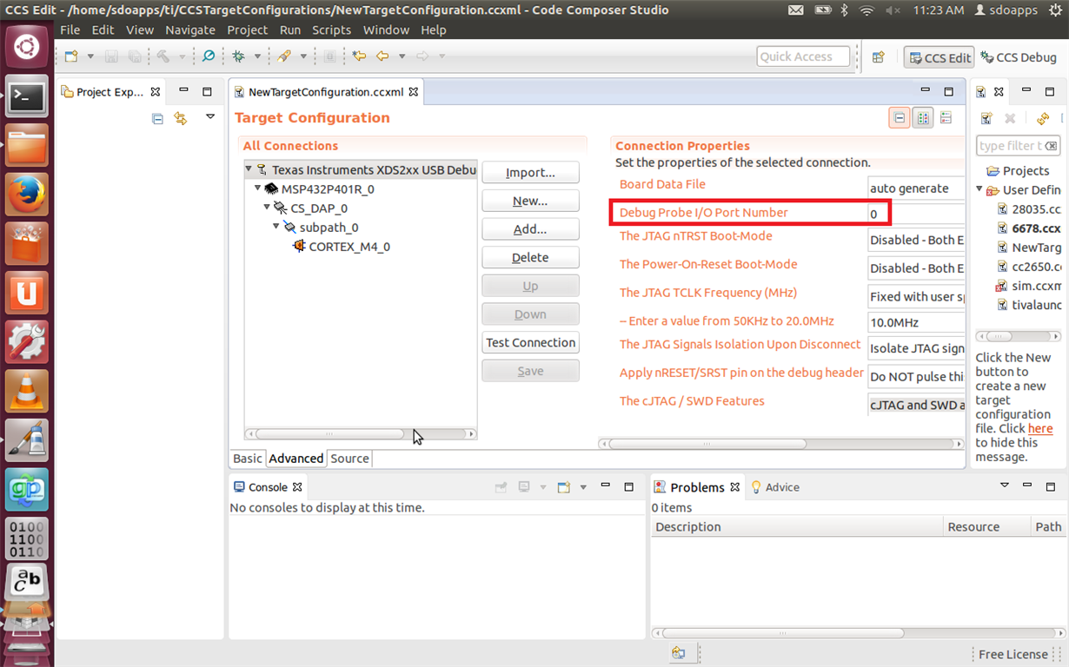Click the Import... button
This screenshot has height=667, width=1069.
pos(530,173)
